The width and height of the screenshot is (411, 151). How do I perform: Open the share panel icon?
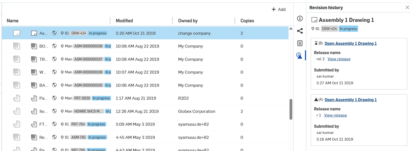click(x=300, y=31)
